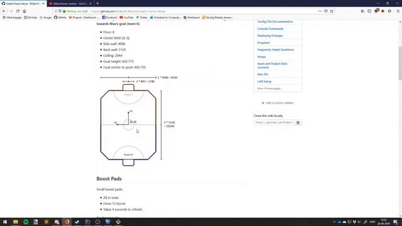Open the page actions three-dots menu
Image resolution: width=402 pixels, height=226 pixels.
[320, 11]
